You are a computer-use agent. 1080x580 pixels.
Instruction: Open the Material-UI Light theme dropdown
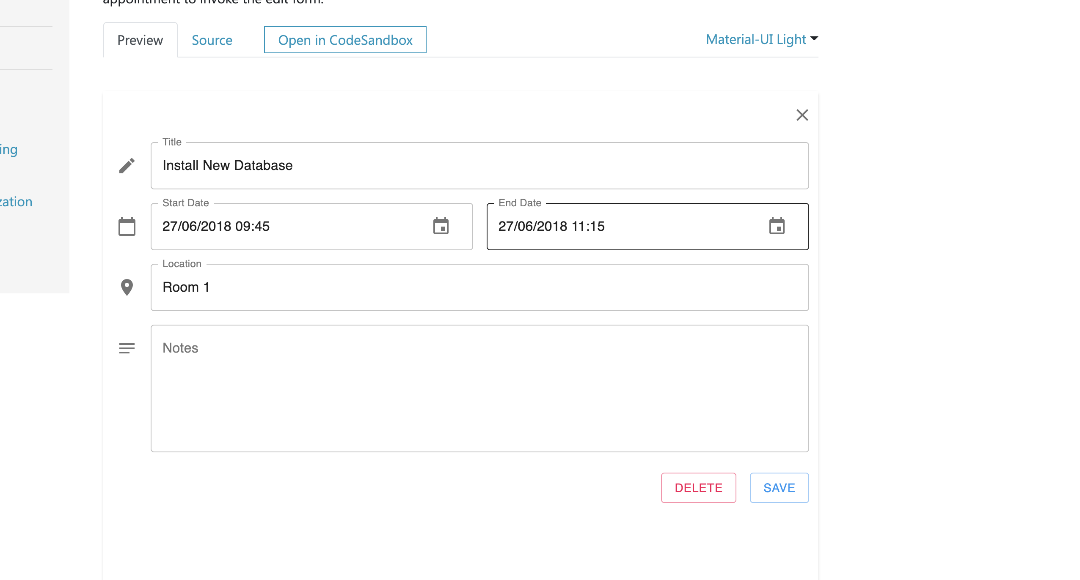tap(756, 39)
